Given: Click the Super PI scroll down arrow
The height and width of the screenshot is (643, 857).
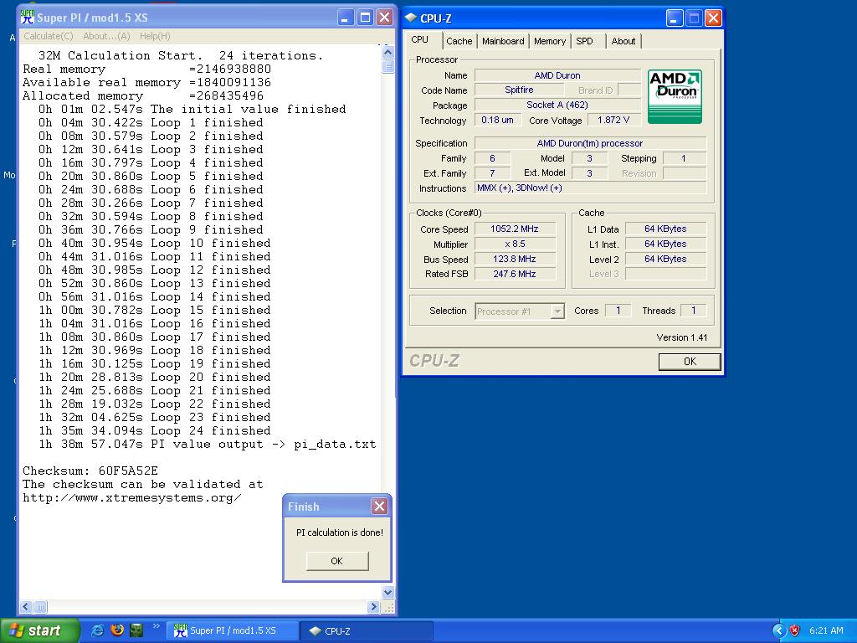Looking at the screenshot, I should pos(388,592).
